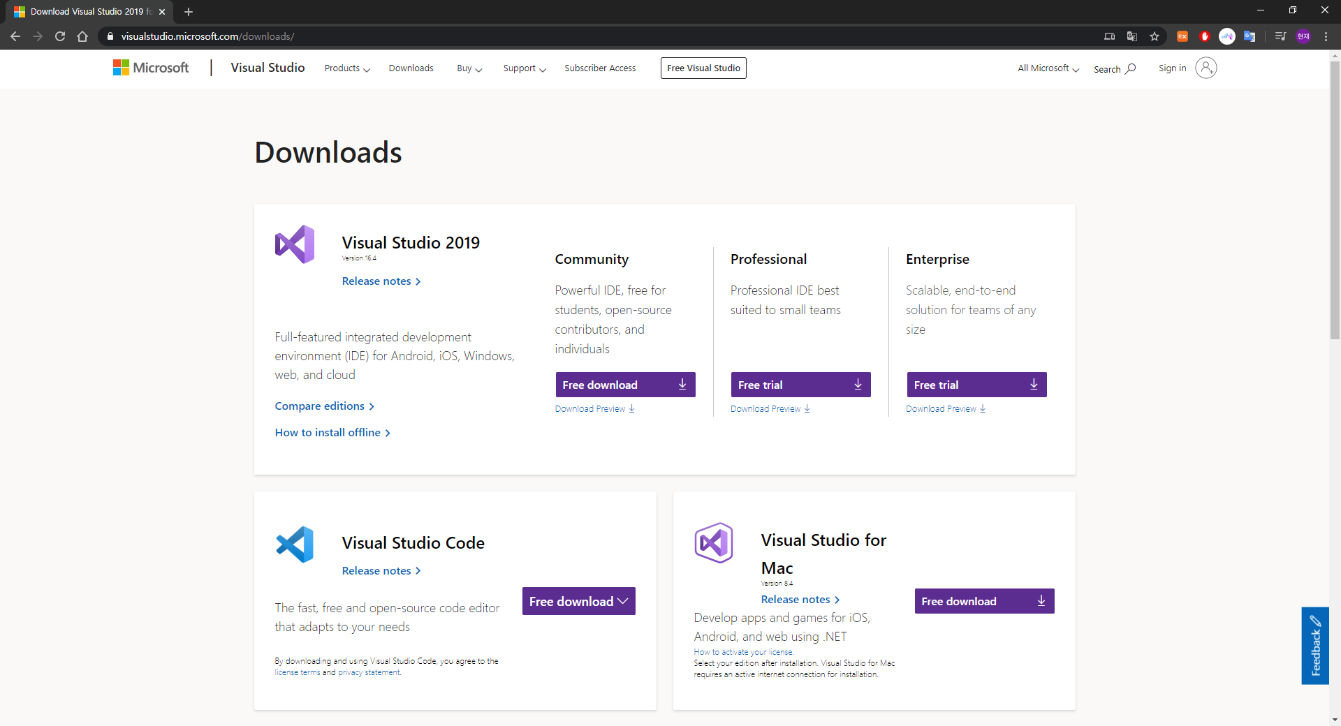Click the orange extension icon in toolbar
The height and width of the screenshot is (726, 1341).
pyautogui.click(x=1182, y=36)
